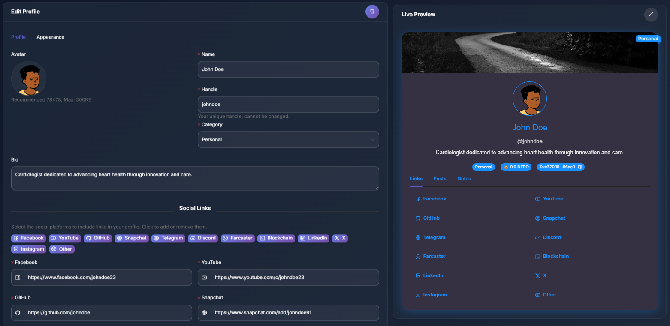Click the Bio text area
The image size is (670, 326).
pos(195,178)
